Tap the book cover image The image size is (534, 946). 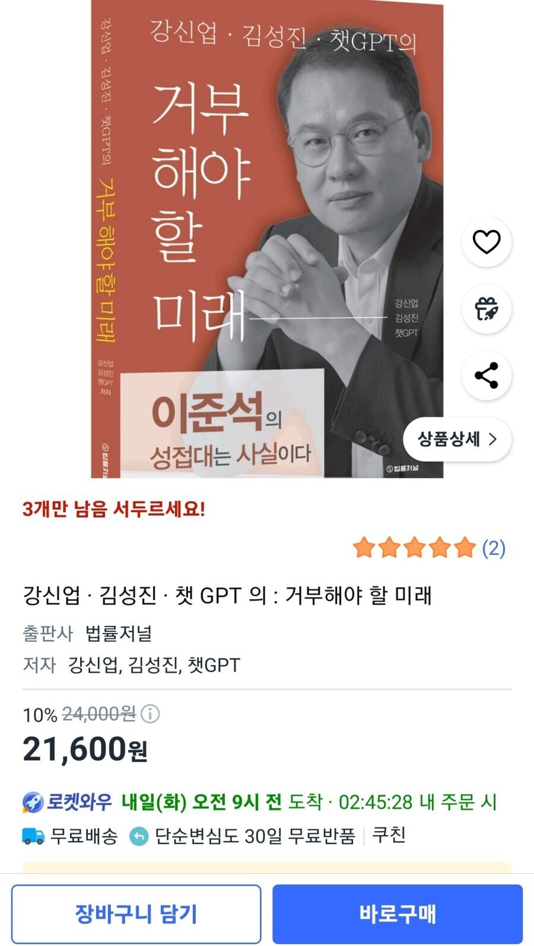(x=267, y=239)
